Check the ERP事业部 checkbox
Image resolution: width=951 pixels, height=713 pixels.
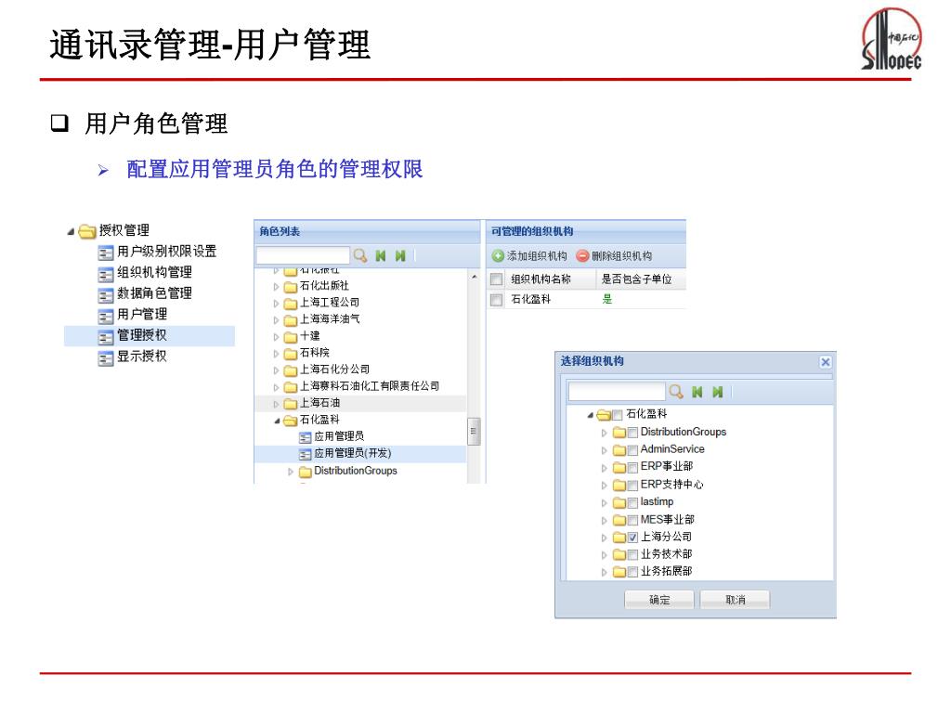coord(632,468)
